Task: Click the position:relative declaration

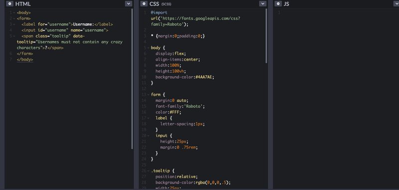Action: click(177, 177)
